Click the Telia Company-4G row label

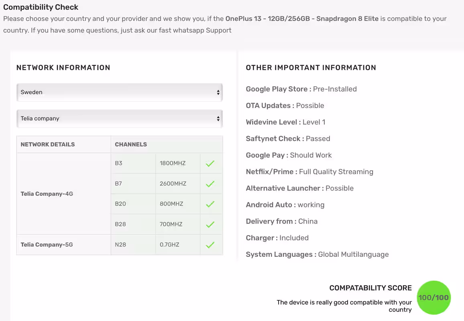pyautogui.click(x=47, y=194)
